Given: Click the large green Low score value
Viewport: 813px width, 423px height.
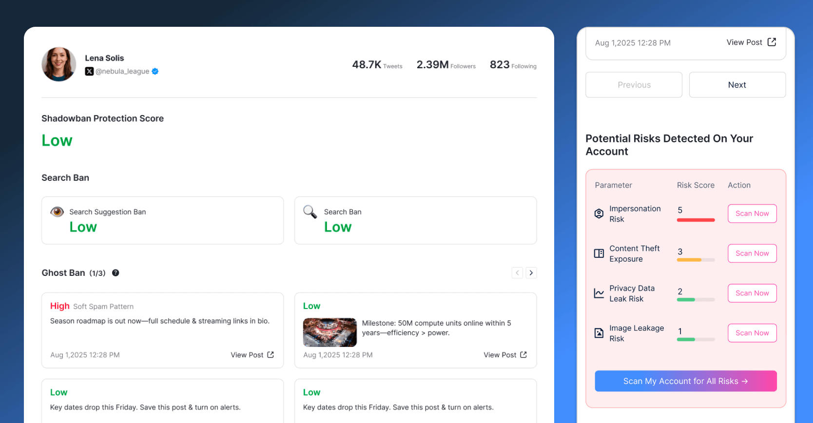Looking at the screenshot, I should point(57,141).
